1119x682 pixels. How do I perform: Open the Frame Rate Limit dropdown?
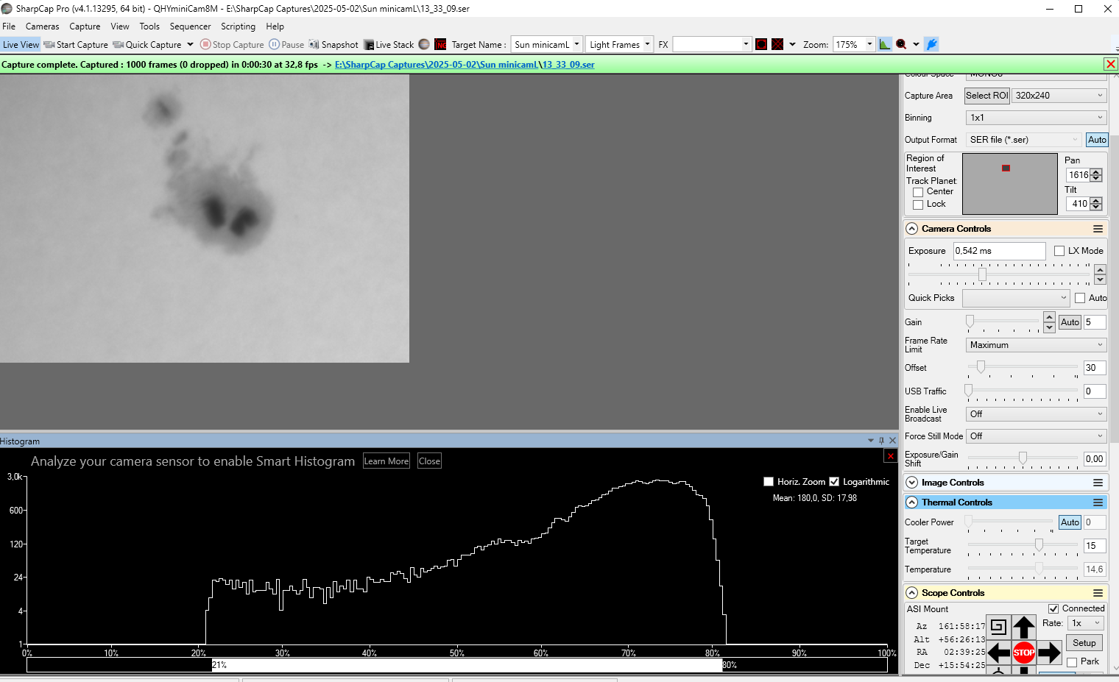pos(1036,345)
